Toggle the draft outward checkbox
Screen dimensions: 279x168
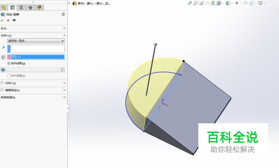9,76
